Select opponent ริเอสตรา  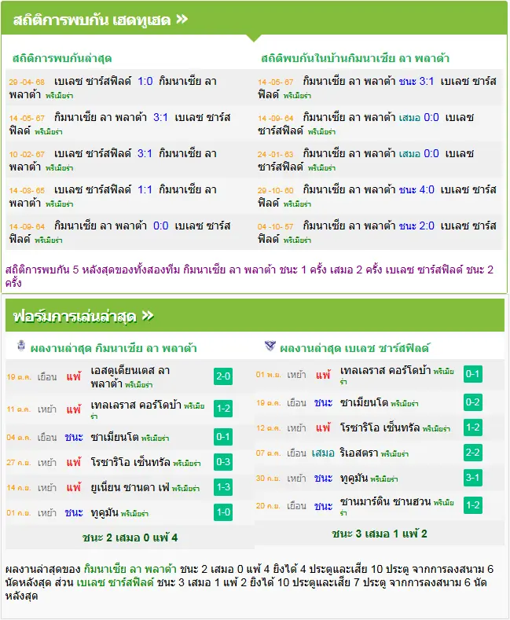tap(359, 453)
